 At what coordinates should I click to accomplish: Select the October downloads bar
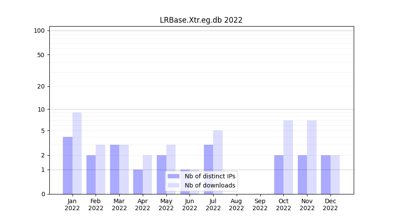coord(288,157)
